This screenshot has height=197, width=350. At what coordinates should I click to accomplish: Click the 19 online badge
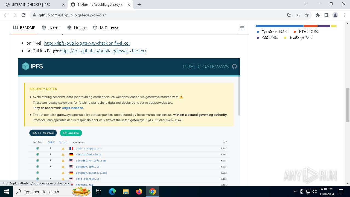71,133
